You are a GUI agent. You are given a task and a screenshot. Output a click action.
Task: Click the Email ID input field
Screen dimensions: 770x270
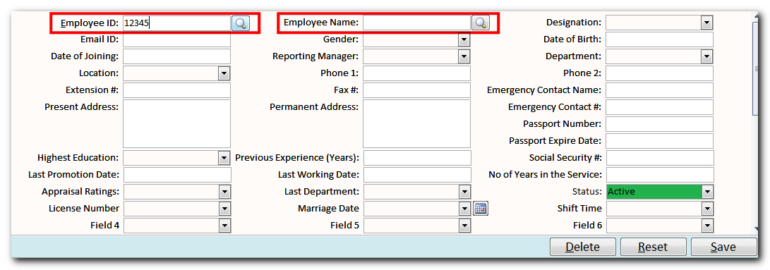[176, 39]
